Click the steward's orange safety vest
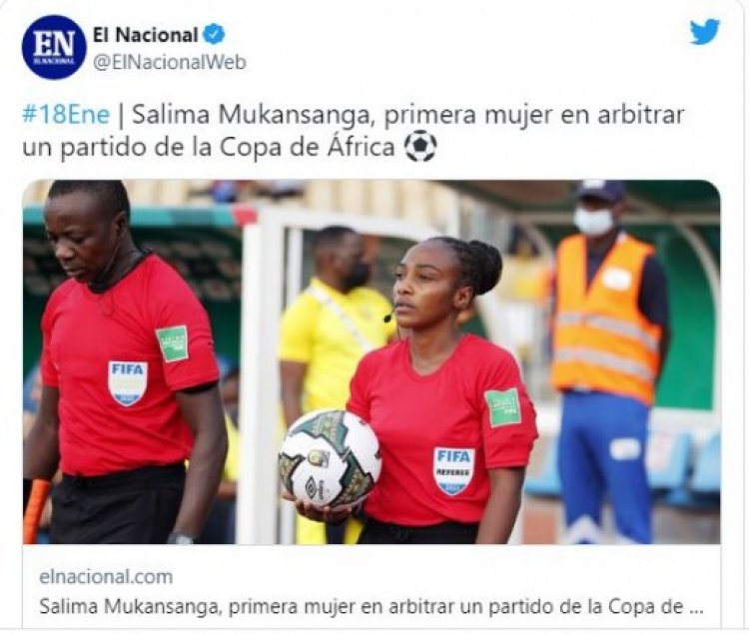749x635 pixels. click(605, 317)
